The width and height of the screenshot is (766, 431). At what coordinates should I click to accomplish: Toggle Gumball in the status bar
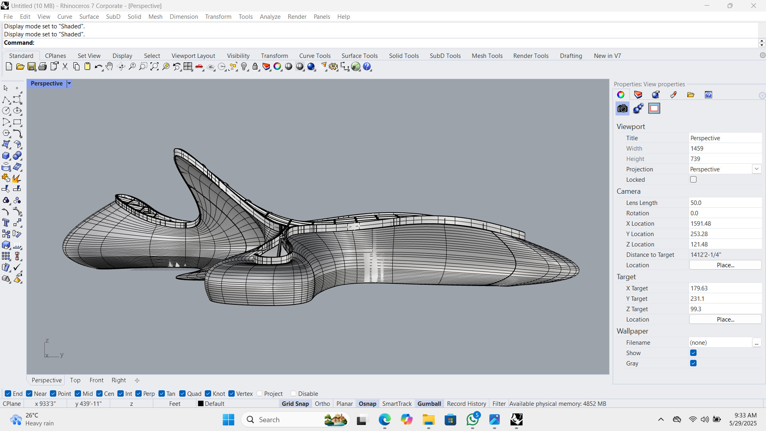(x=429, y=404)
